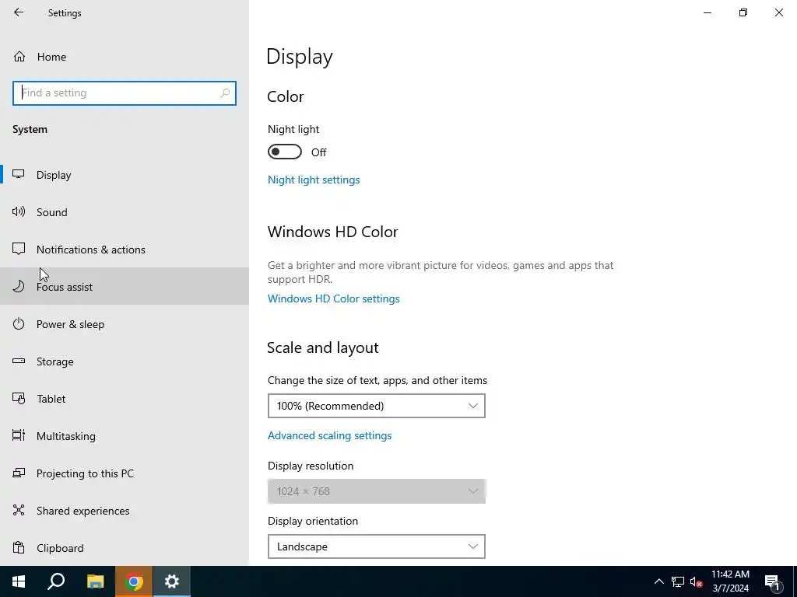The height and width of the screenshot is (597, 797).
Task: Click the Windows HD Color heading
Action: tap(333, 232)
